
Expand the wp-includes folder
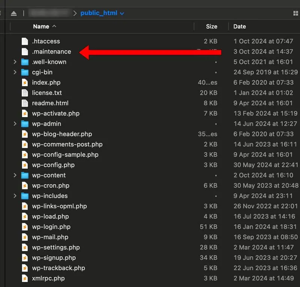coord(15,196)
